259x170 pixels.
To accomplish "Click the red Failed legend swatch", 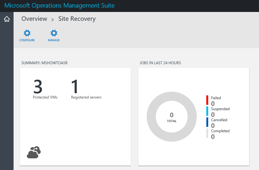I will [207, 100].
